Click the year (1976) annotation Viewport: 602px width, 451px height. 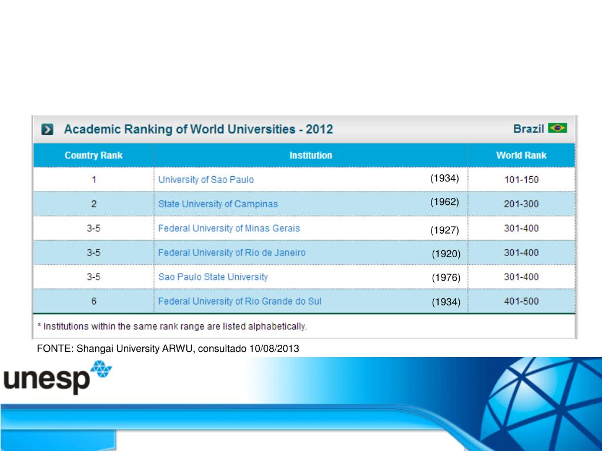tap(446, 278)
